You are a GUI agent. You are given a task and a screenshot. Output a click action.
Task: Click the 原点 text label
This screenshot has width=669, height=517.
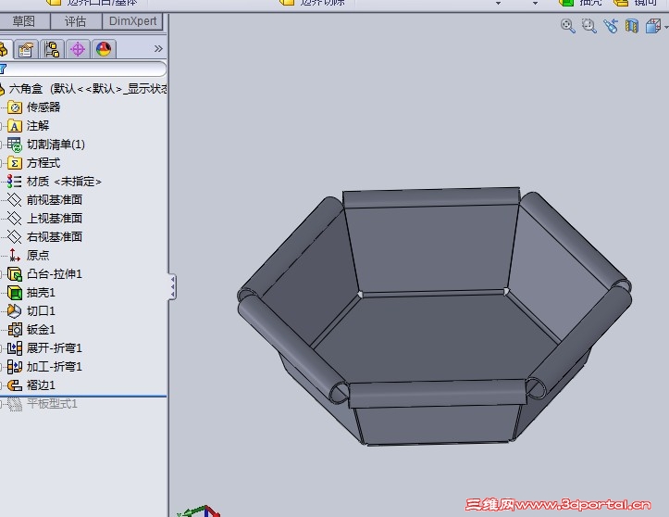38,255
